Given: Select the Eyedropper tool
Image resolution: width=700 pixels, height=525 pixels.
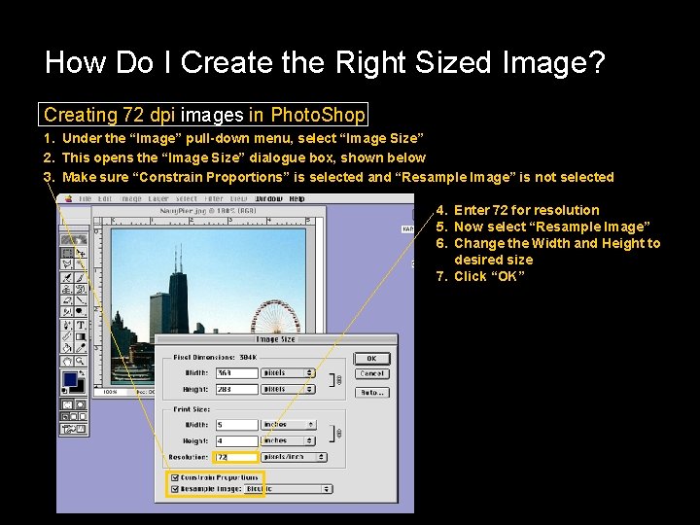Looking at the screenshot, I should pyautogui.click(x=81, y=348).
